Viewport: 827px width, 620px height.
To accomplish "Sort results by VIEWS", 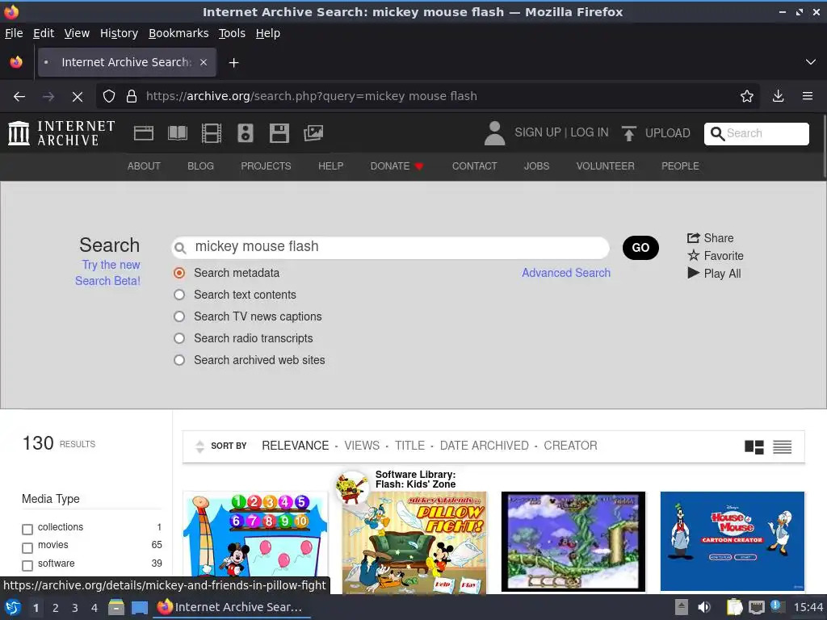I will [x=362, y=446].
